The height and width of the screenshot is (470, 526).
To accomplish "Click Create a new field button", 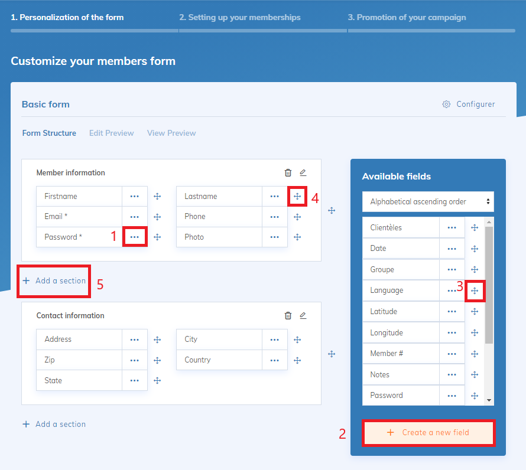I will (x=428, y=433).
